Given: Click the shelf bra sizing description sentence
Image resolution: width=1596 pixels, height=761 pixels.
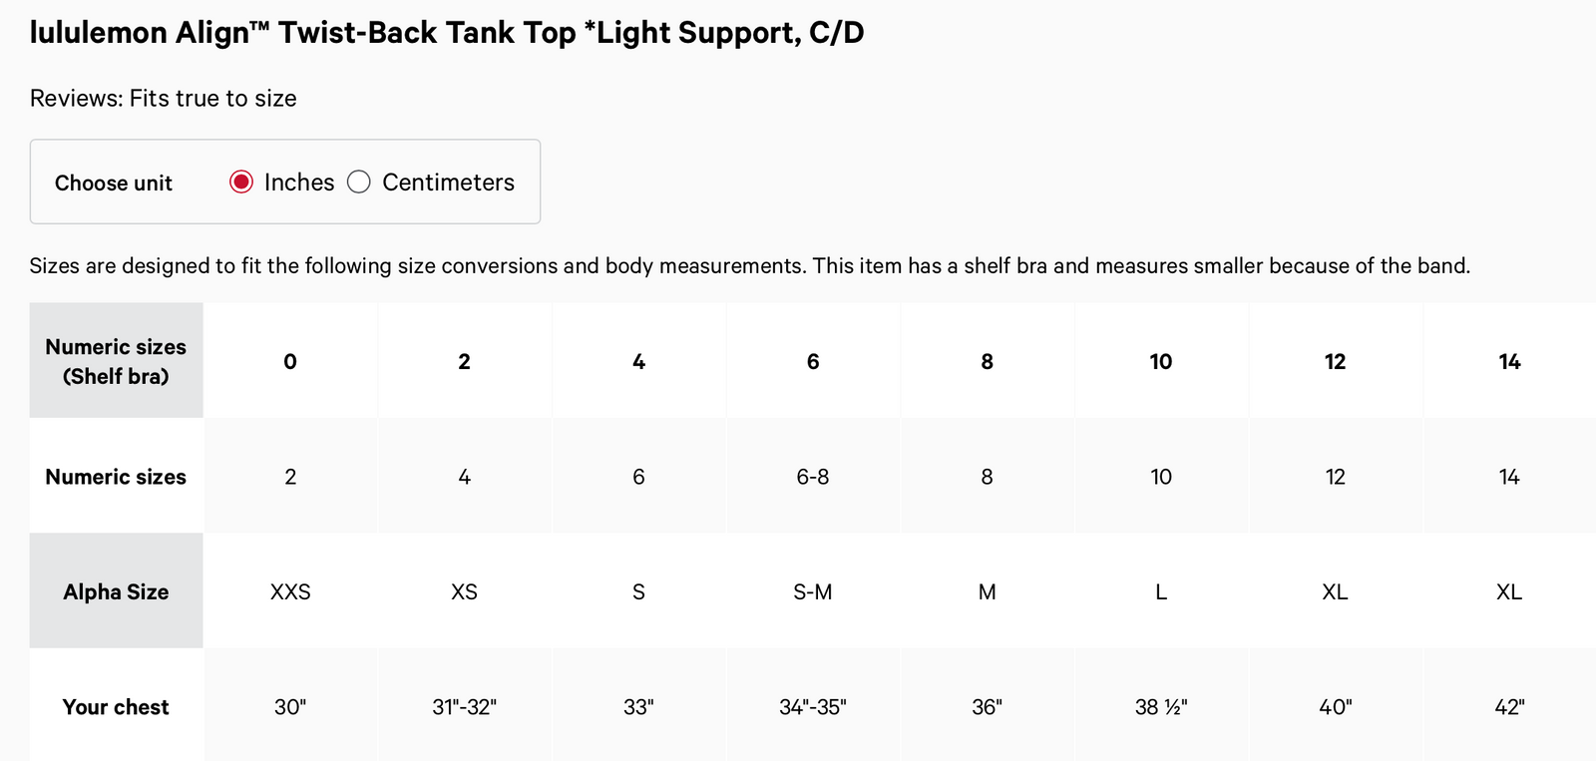Looking at the screenshot, I should 749,266.
